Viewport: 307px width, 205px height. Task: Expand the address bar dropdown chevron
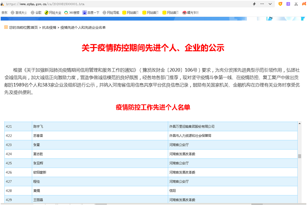270,4
